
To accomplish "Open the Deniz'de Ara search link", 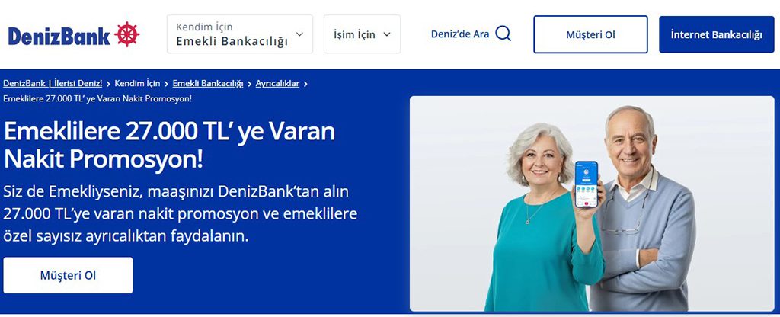I will pos(471,34).
